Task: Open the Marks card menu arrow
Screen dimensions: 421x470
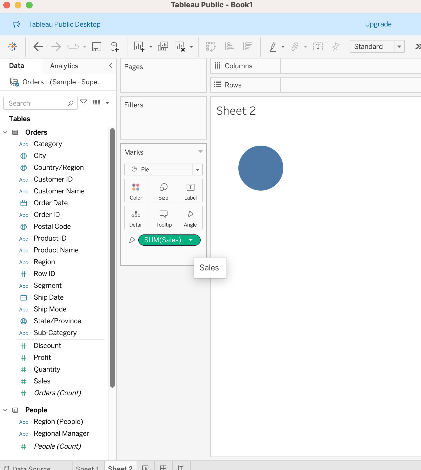Action: tap(200, 152)
